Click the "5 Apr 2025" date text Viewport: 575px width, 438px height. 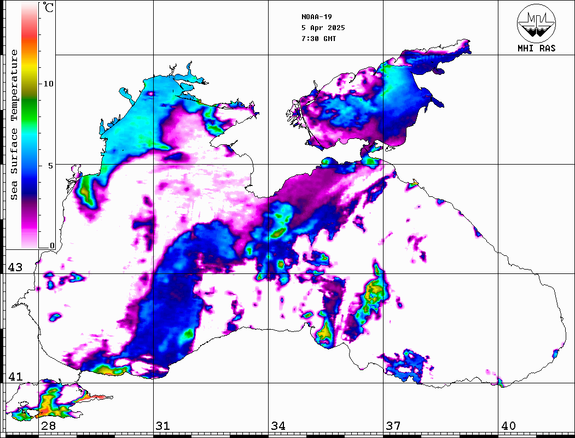pyautogui.click(x=323, y=28)
